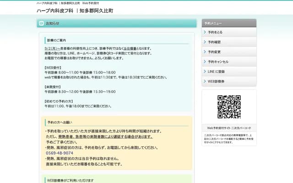Click the phone number 0569-48-9074
Viewport: 293px width, 183px height.
tap(60, 153)
